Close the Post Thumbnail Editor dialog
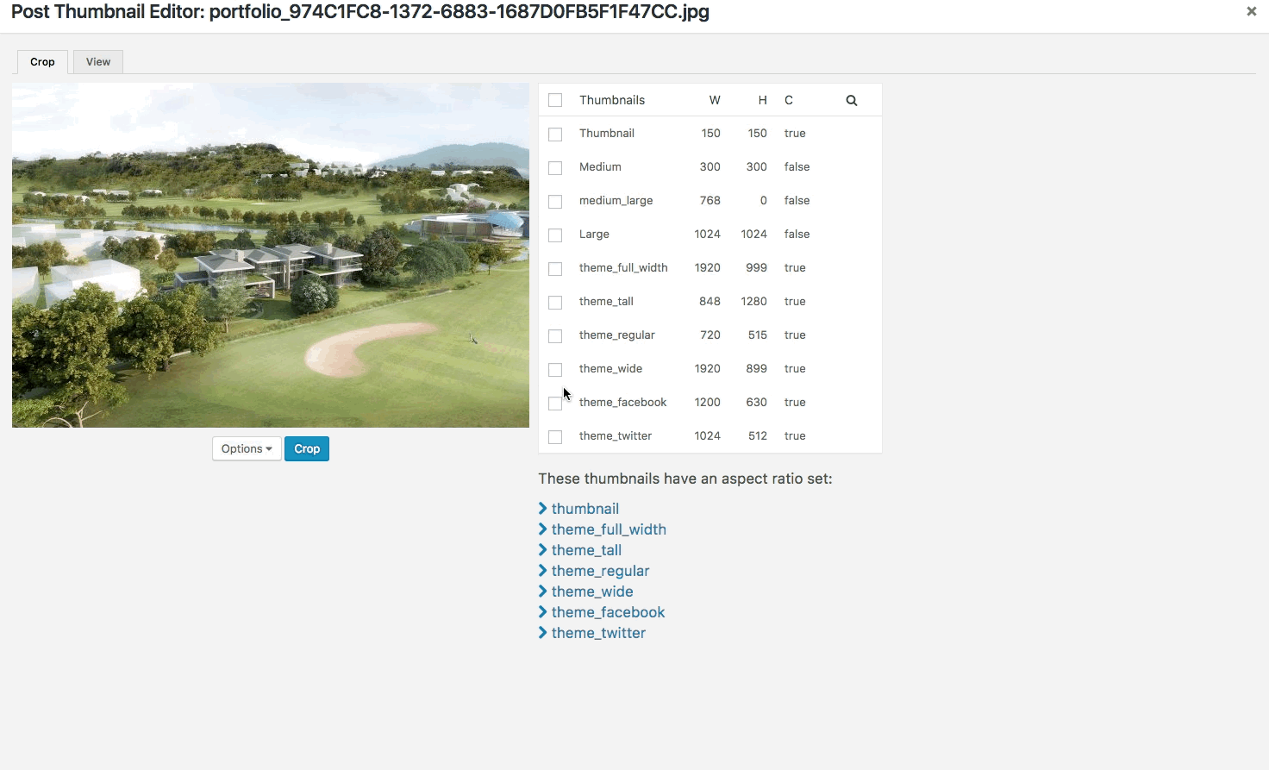This screenshot has width=1269, height=770. [x=1251, y=11]
